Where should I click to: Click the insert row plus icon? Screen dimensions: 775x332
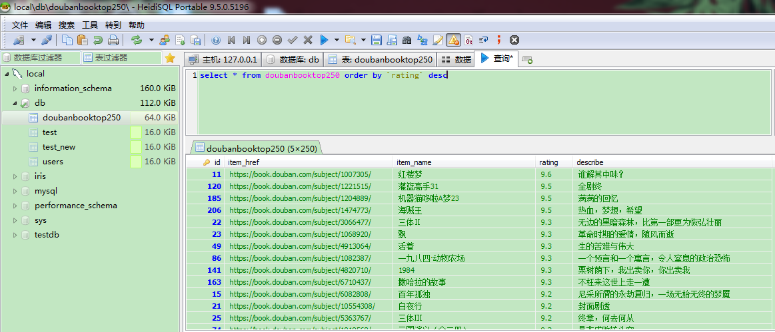tap(262, 40)
